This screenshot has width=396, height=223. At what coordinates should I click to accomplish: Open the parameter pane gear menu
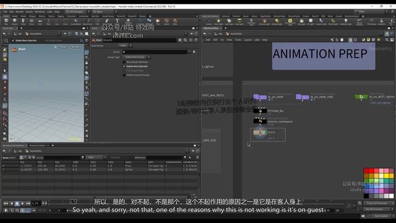pos(180,40)
